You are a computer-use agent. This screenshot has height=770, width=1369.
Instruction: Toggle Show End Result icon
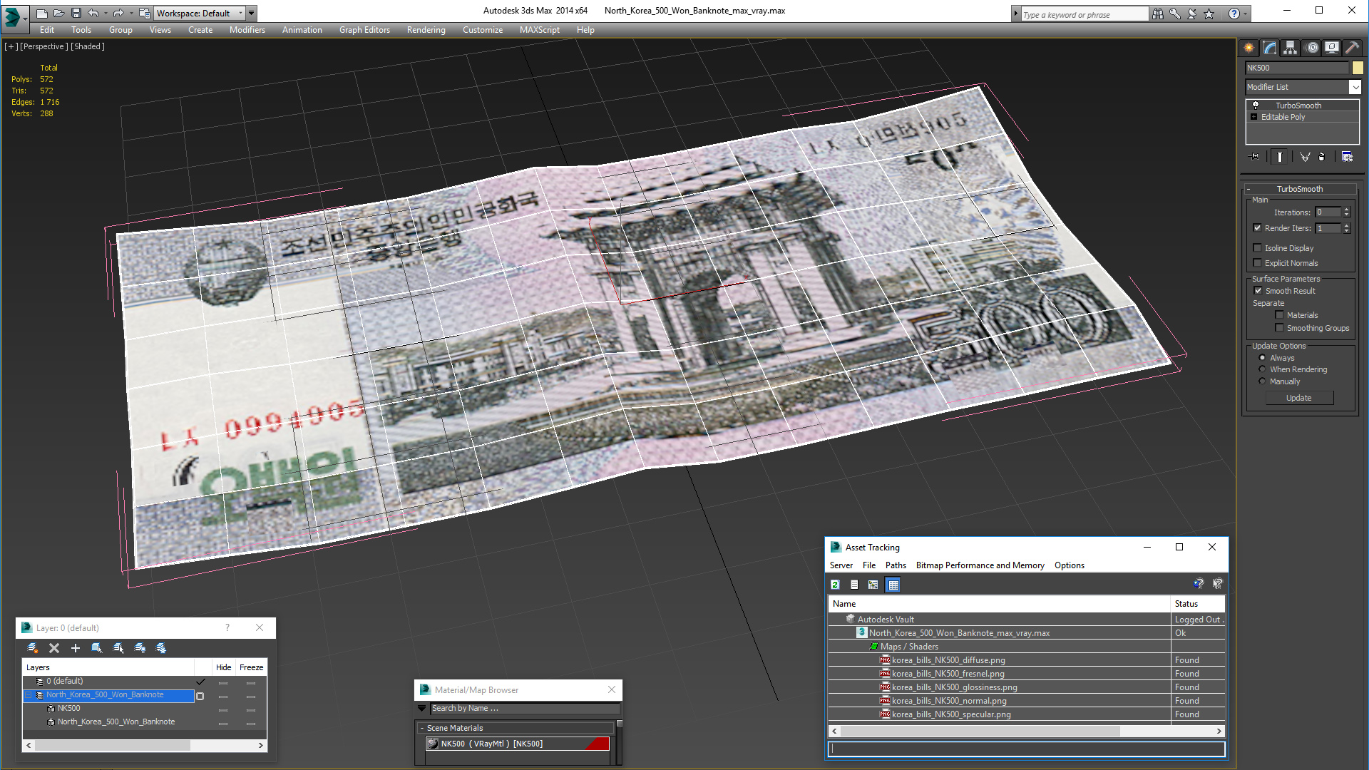pyautogui.click(x=1280, y=157)
